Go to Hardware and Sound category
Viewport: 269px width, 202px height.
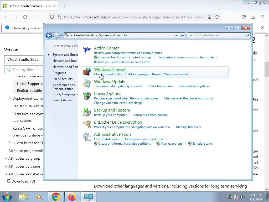(65, 67)
